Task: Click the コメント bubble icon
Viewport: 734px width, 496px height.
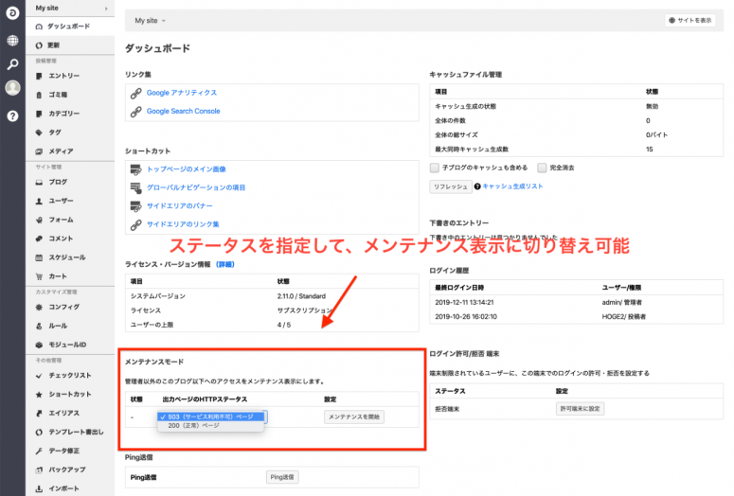Action: 40,239
